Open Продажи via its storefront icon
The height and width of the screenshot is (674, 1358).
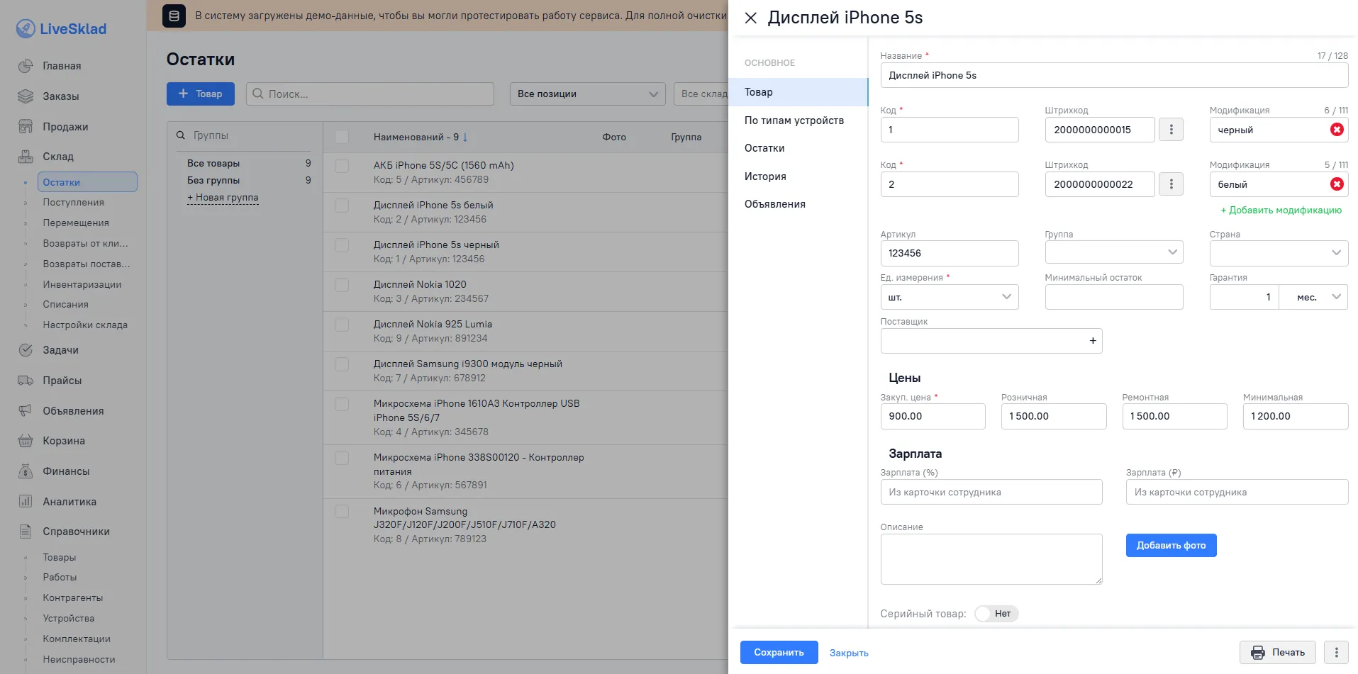[x=26, y=127]
